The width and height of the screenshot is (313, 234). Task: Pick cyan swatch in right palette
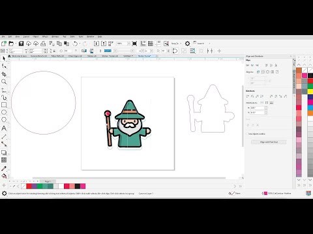(310, 107)
